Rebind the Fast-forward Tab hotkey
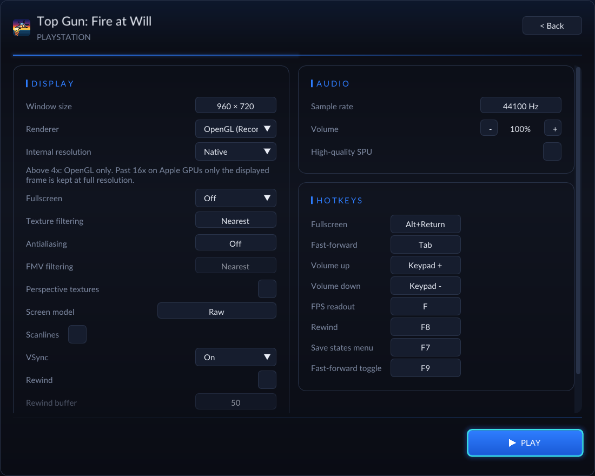595x476 pixels. click(425, 244)
